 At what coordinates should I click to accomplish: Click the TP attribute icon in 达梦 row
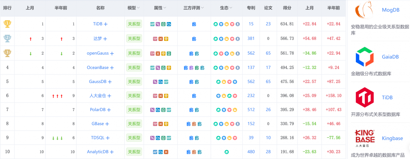pos(155,39)
